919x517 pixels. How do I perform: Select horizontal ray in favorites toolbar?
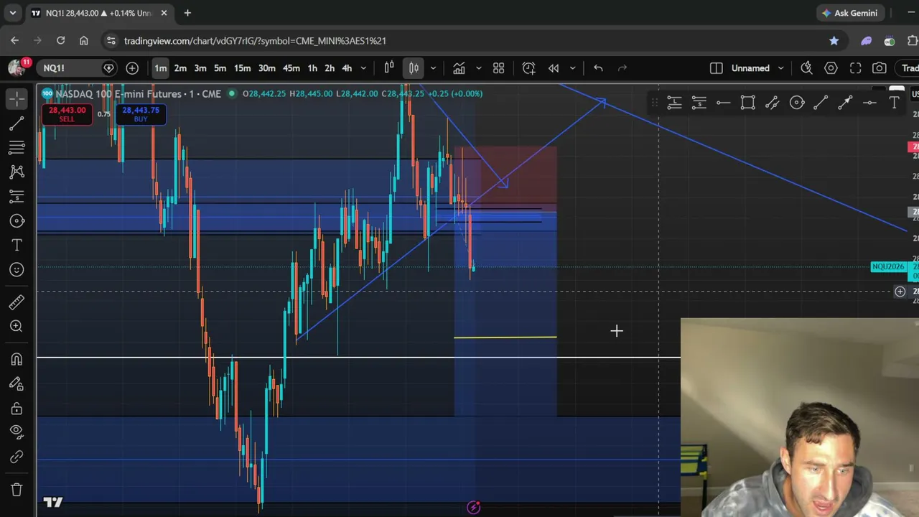tap(723, 103)
